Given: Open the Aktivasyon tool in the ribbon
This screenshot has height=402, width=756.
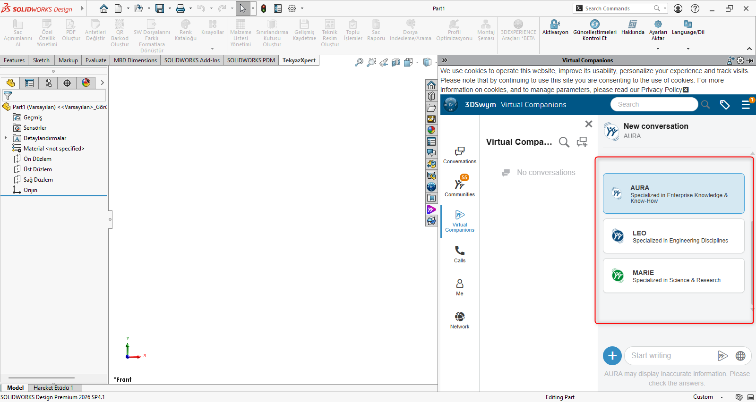Looking at the screenshot, I should 555,27.
